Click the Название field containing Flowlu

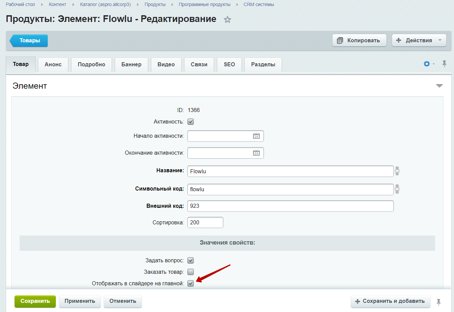point(291,171)
